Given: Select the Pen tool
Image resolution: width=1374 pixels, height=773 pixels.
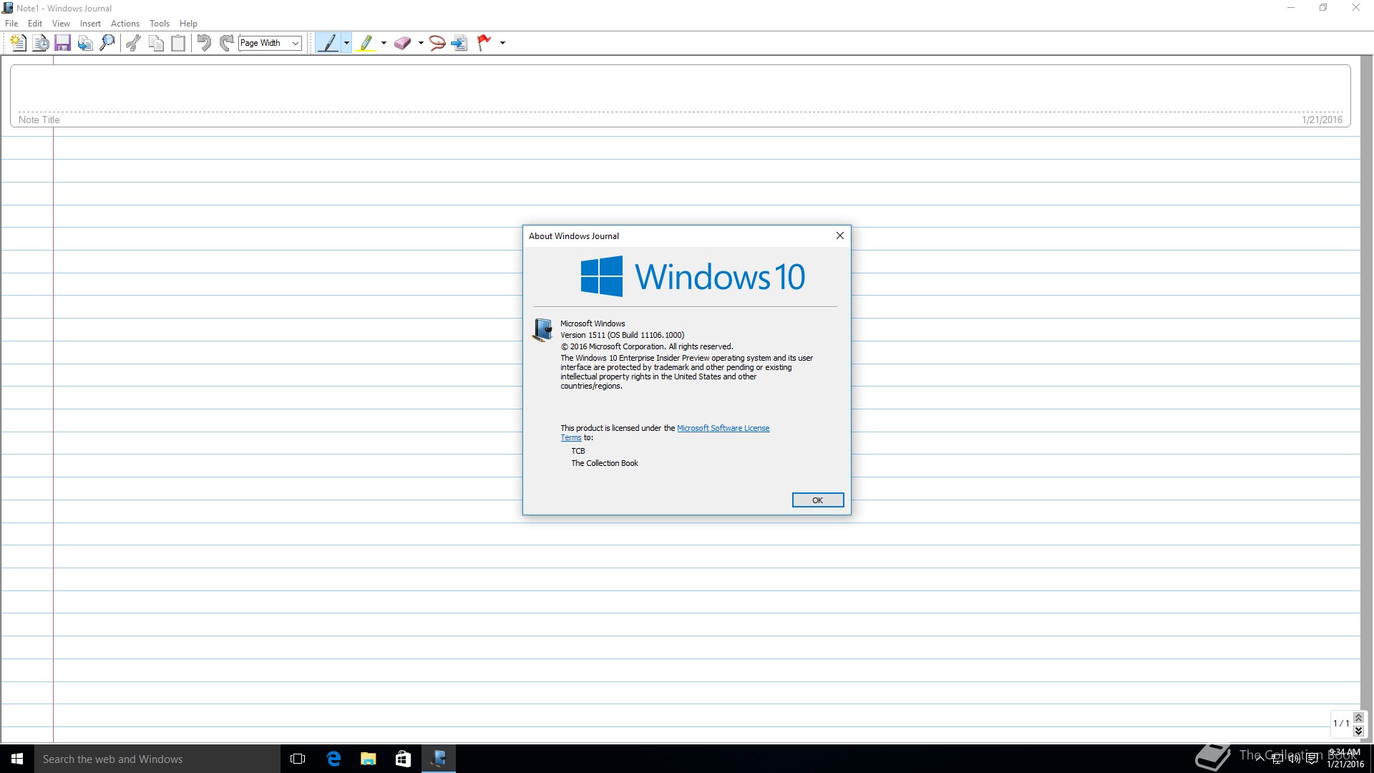Looking at the screenshot, I should point(328,43).
